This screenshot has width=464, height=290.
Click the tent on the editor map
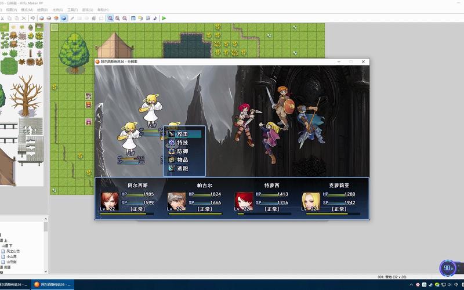pos(114,45)
